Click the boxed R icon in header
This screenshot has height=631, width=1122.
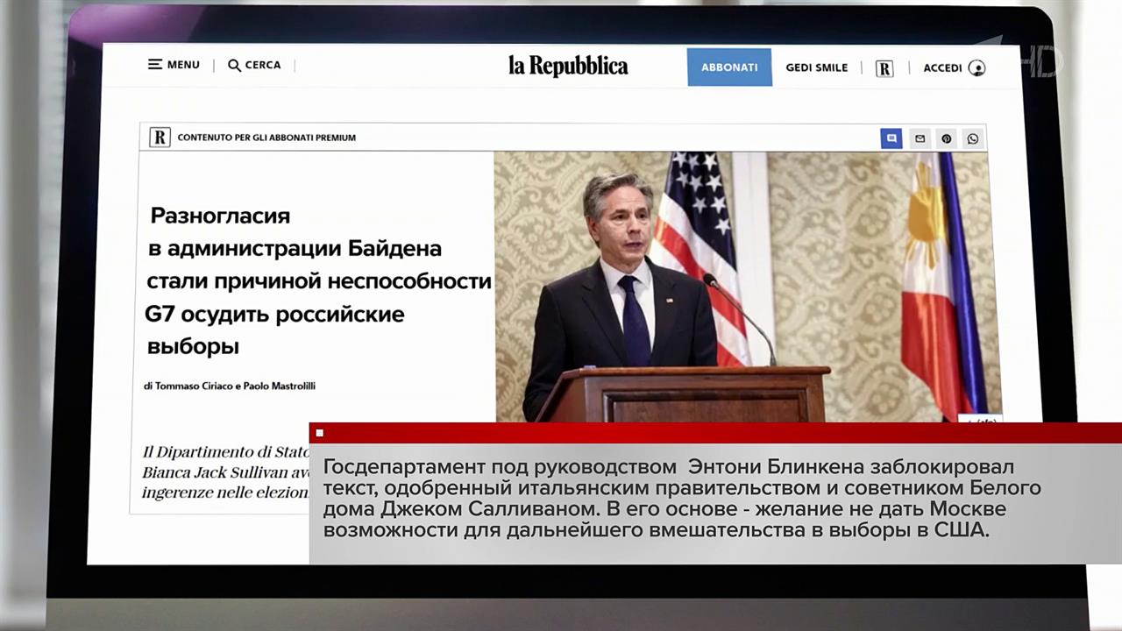pyautogui.click(x=884, y=68)
